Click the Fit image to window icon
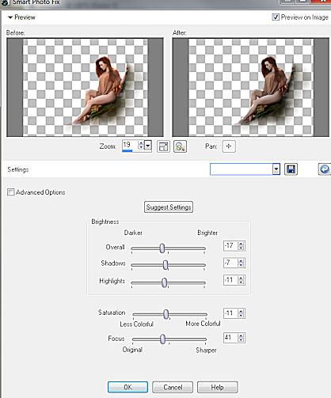 pyautogui.click(x=163, y=146)
